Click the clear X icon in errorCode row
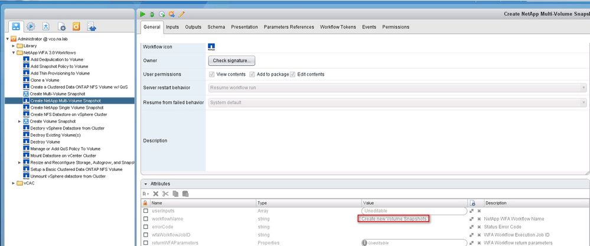The height and width of the screenshot is (246, 590). pyautogui.click(x=479, y=227)
